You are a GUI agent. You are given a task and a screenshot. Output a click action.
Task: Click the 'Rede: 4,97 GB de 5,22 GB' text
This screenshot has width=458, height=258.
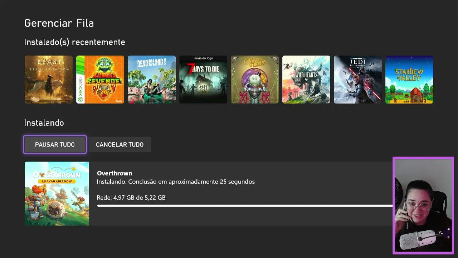[131, 197]
